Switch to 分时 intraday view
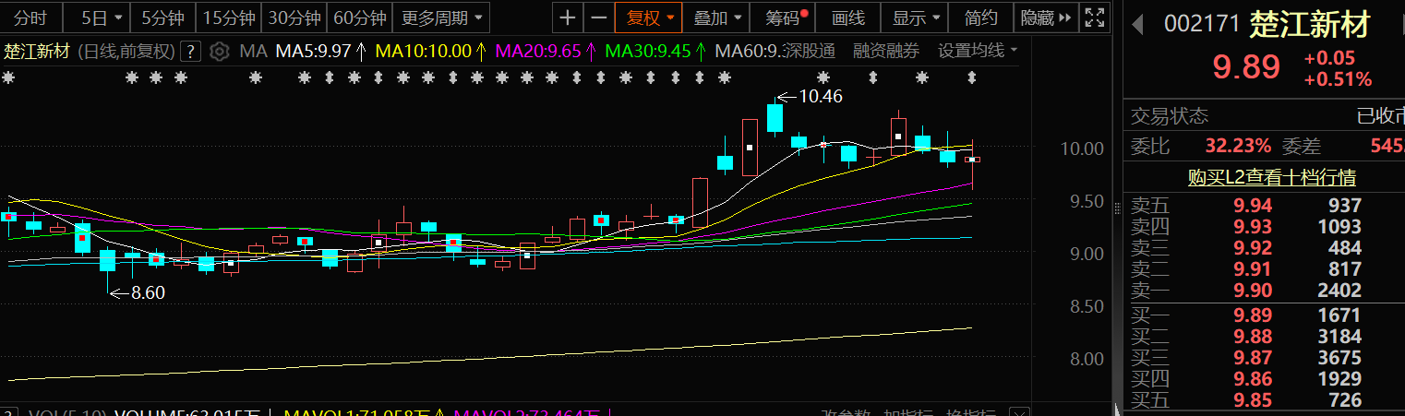 31,17
